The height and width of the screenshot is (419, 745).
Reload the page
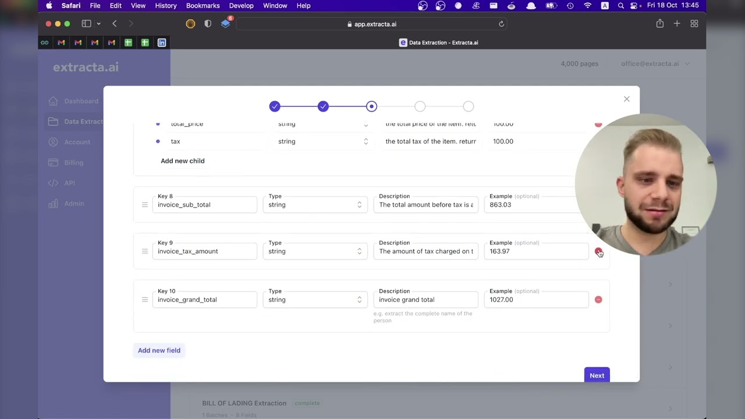pyautogui.click(x=501, y=24)
